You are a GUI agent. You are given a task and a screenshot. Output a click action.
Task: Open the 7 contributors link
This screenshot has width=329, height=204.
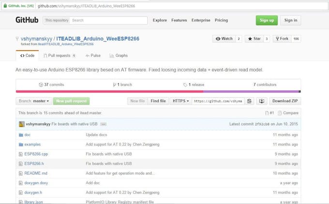(x=265, y=85)
